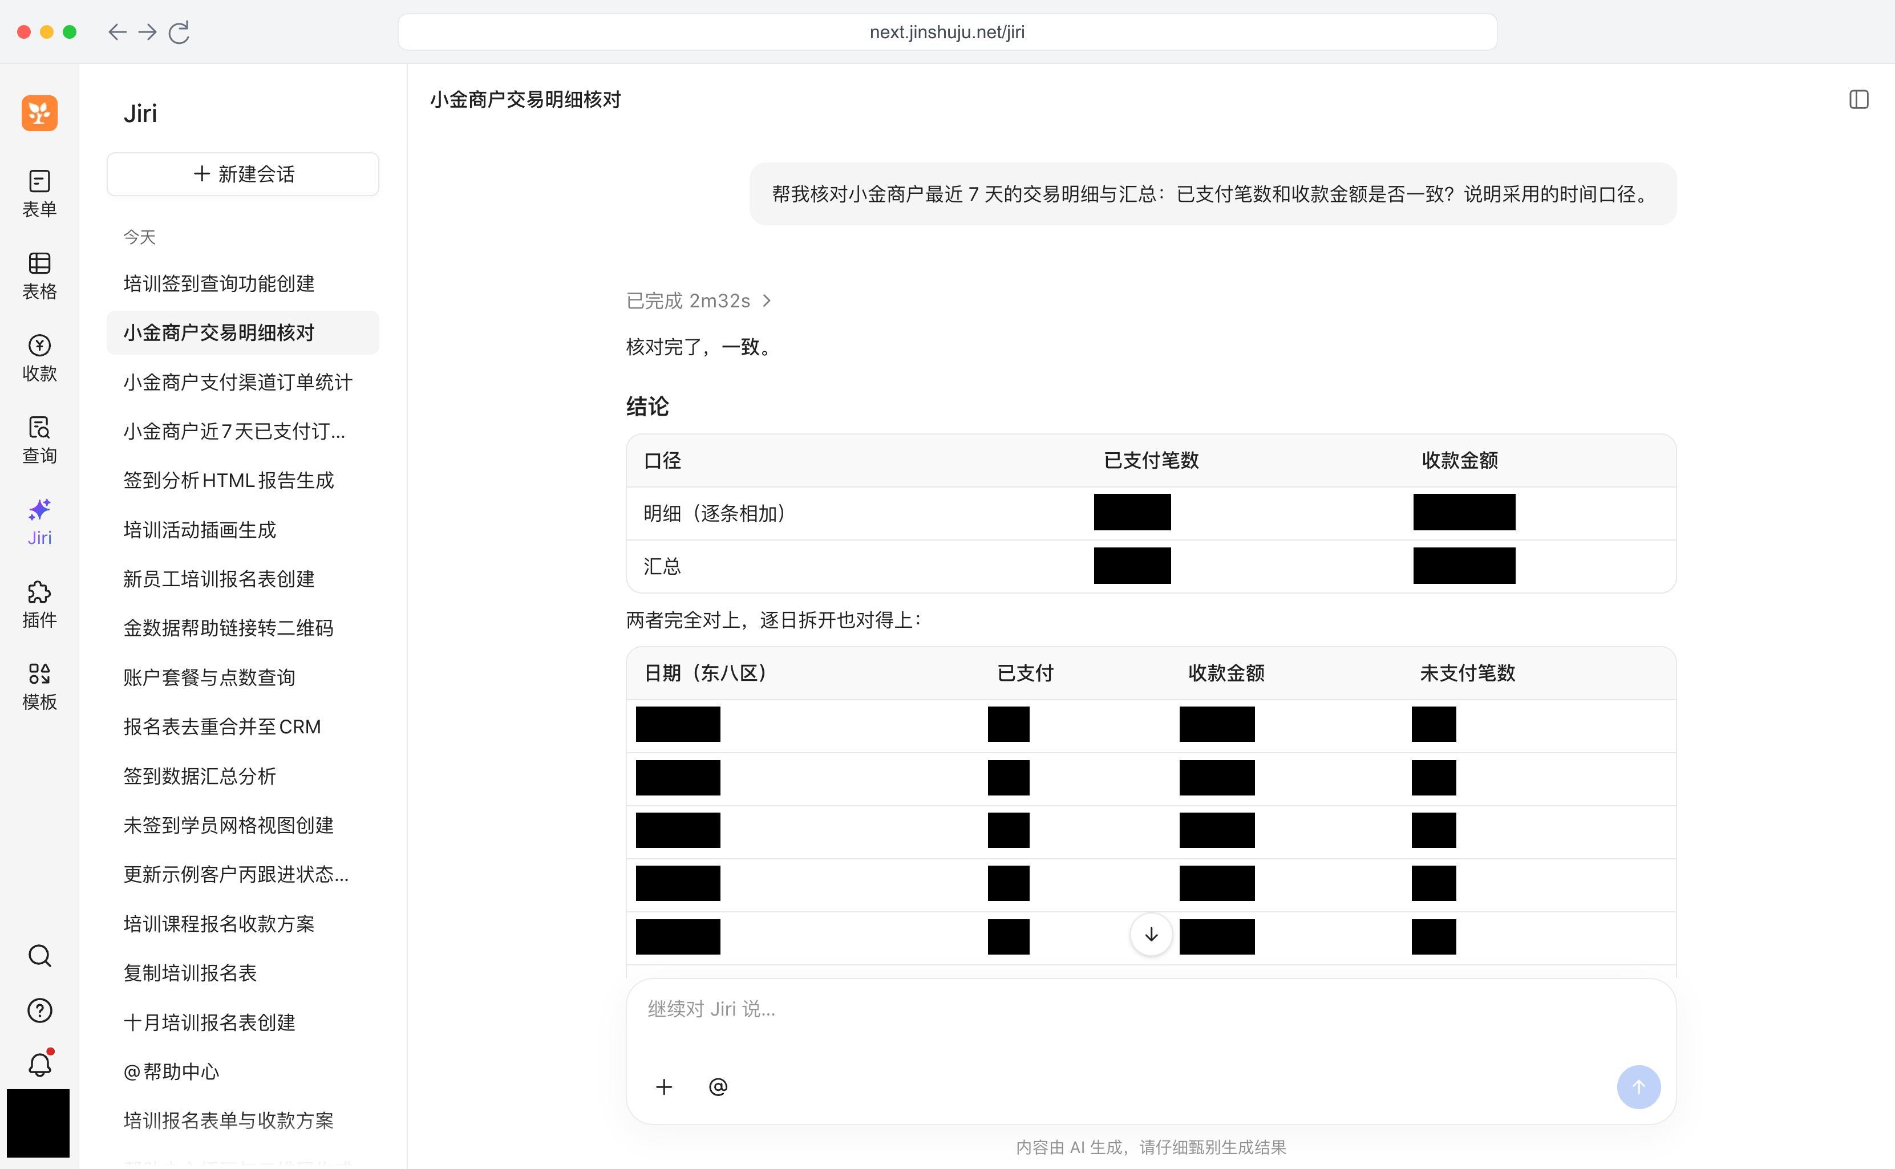This screenshot has width=1895, height=1169.
Task: Go back with browser back arrow
Action: click(117, 32)
